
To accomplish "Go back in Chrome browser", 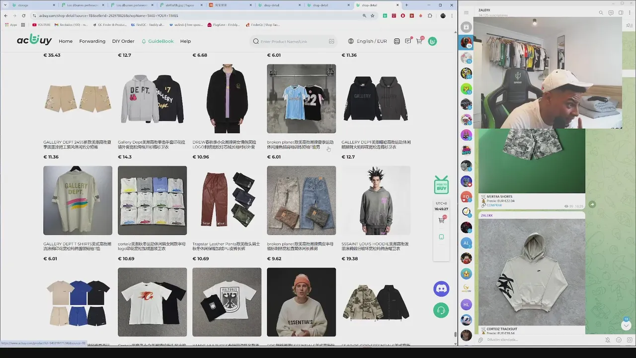I will (5, 15).
